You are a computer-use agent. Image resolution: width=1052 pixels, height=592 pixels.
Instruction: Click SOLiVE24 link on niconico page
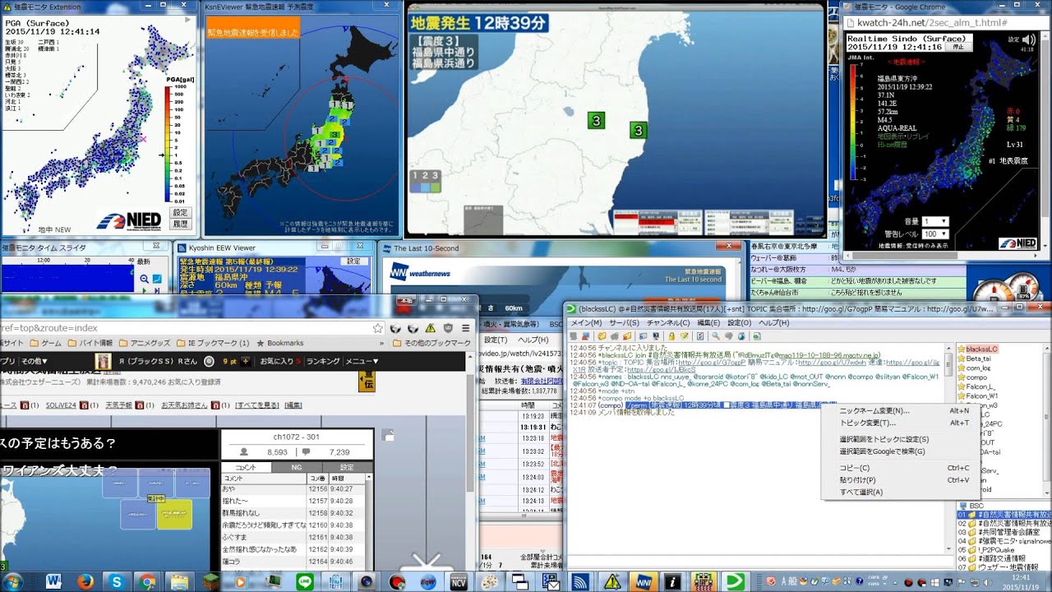60,405
